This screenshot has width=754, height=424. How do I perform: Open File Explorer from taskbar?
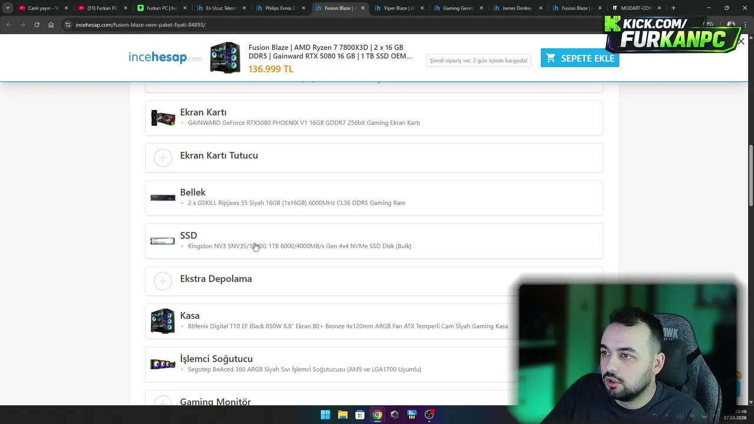click(x=342, y=415)
